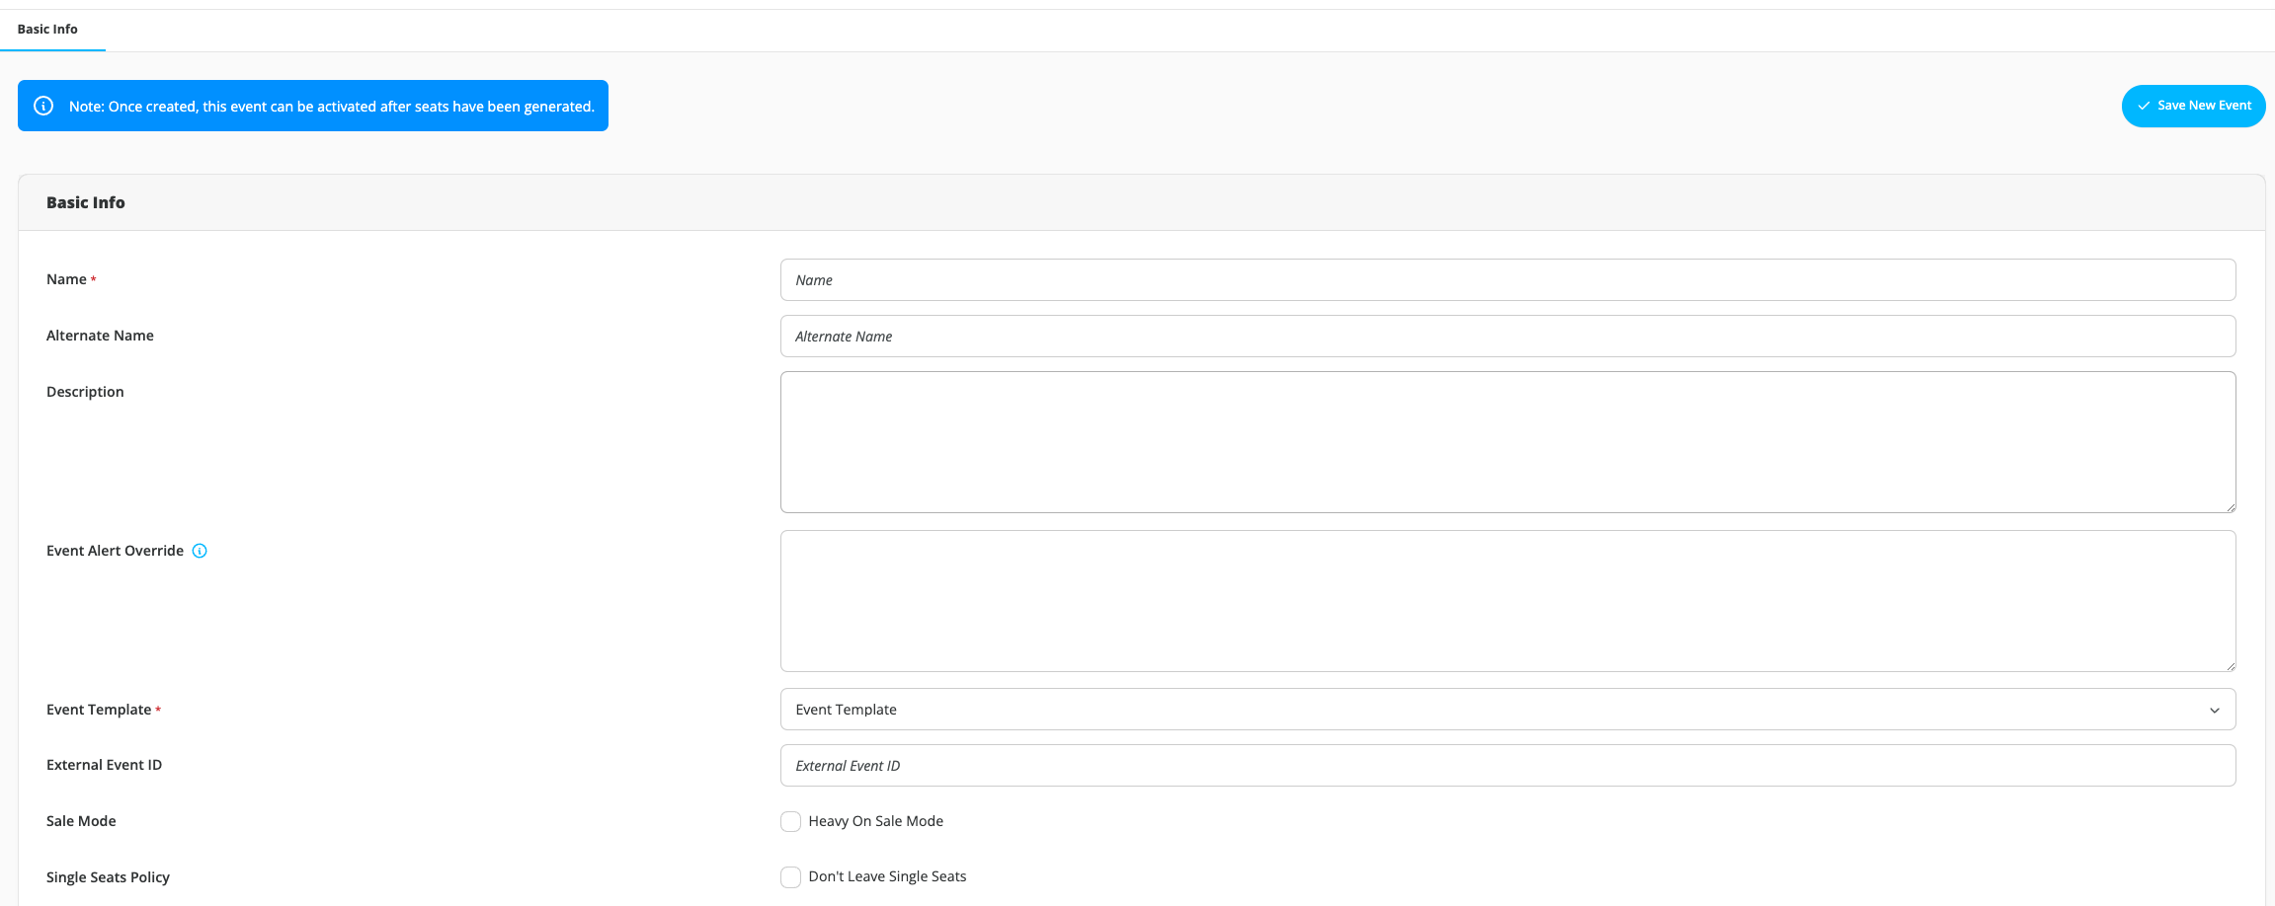Click inside the Event Alert Override text area

(1507, 601)
